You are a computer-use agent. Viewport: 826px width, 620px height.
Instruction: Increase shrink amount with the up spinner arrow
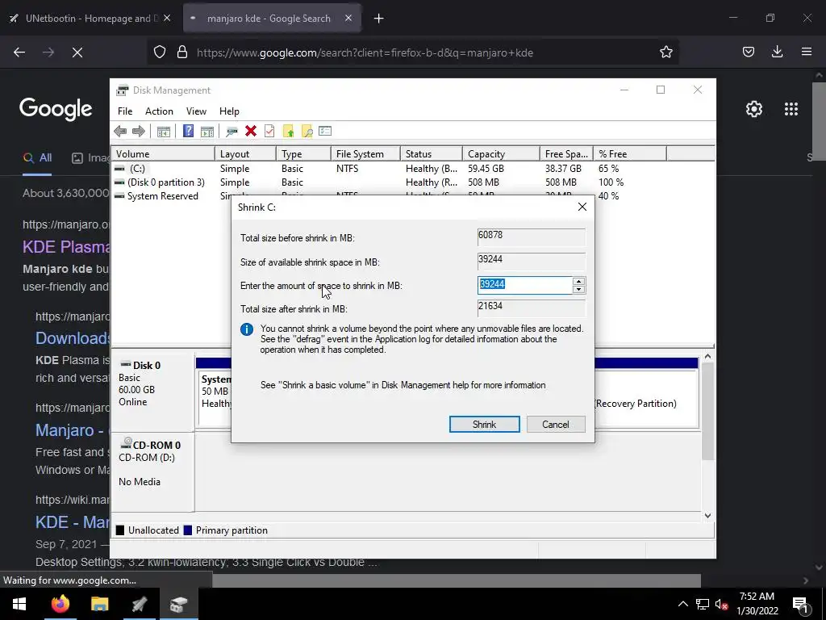[578, 281]
